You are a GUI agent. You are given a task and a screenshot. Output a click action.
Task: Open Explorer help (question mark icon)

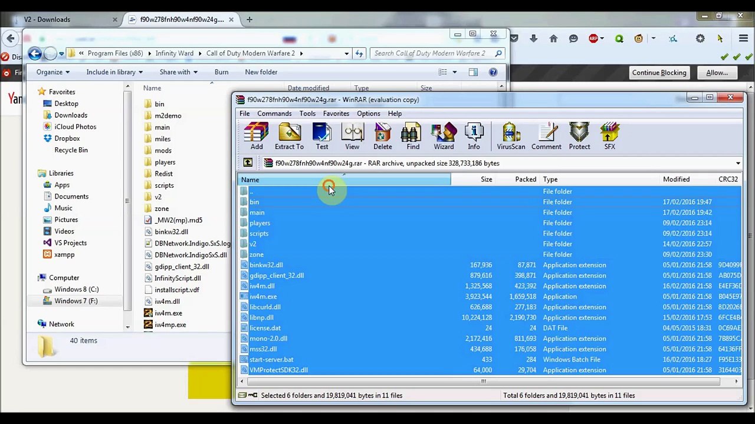click(493, 72)
